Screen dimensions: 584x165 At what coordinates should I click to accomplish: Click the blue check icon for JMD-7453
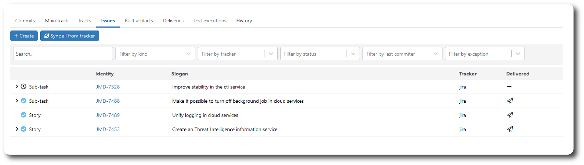pos(23,129)
